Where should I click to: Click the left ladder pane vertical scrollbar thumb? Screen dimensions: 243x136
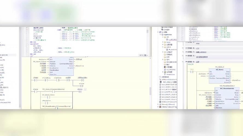click(150, 91)
